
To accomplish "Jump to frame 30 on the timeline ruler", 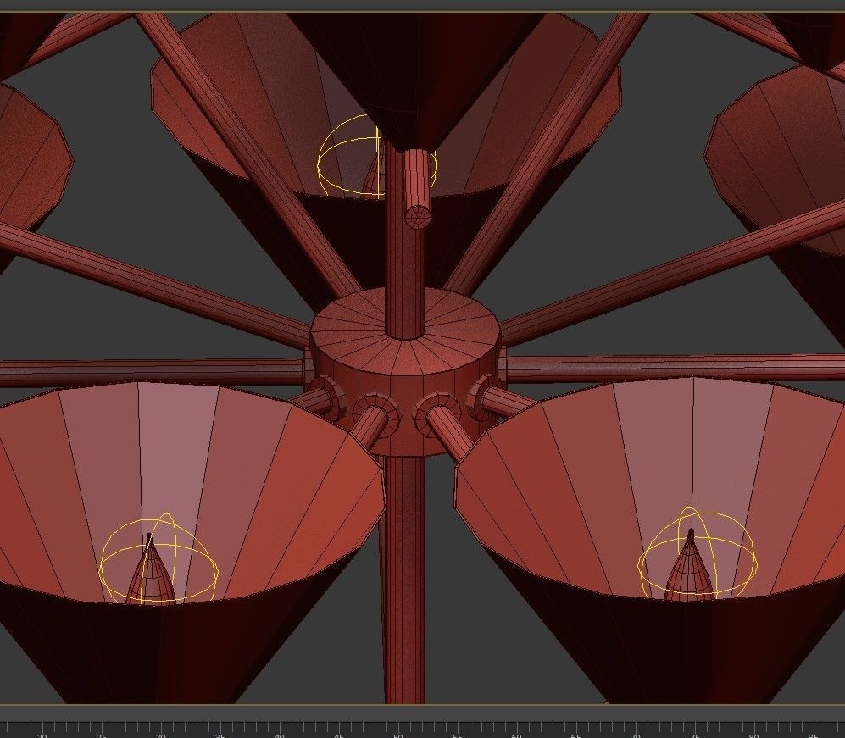I will tap(160, 735).
